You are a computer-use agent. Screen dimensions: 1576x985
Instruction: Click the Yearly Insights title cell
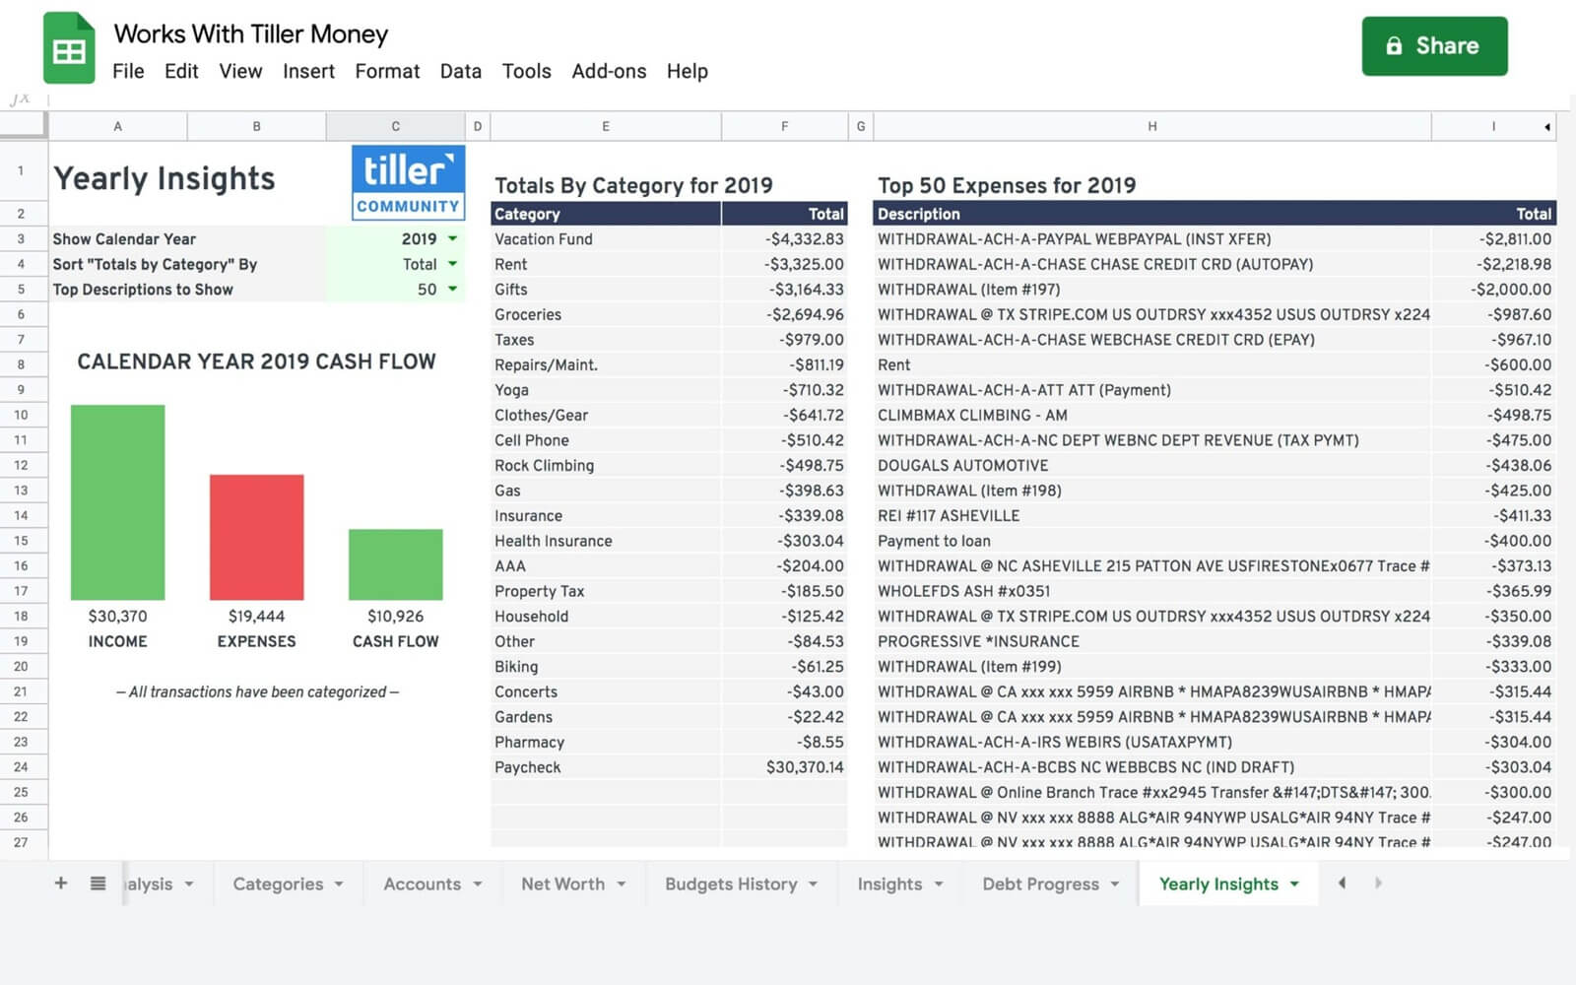164,178
